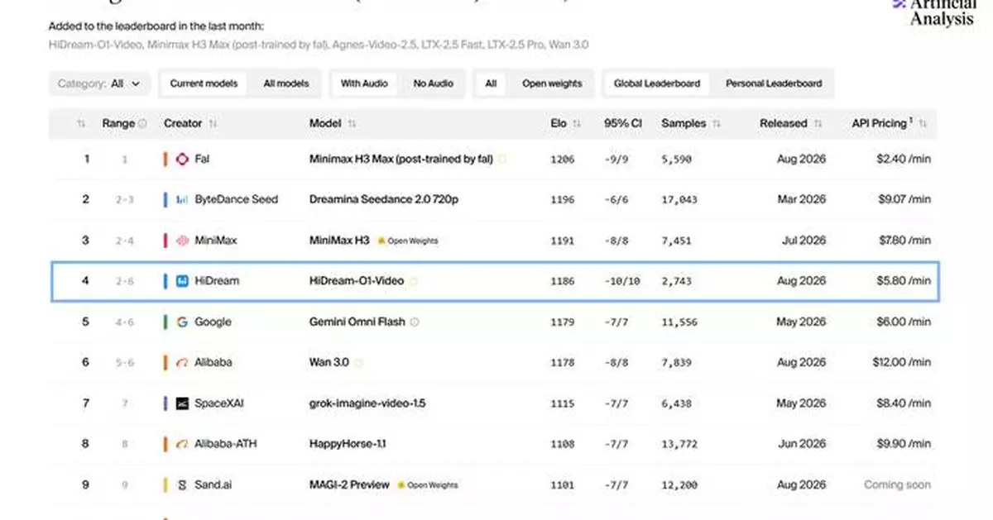Image resolution: width=993 pixels, height=520 pixels.
Task: Click the Creator column header label
Action: (x=183, y=123)
